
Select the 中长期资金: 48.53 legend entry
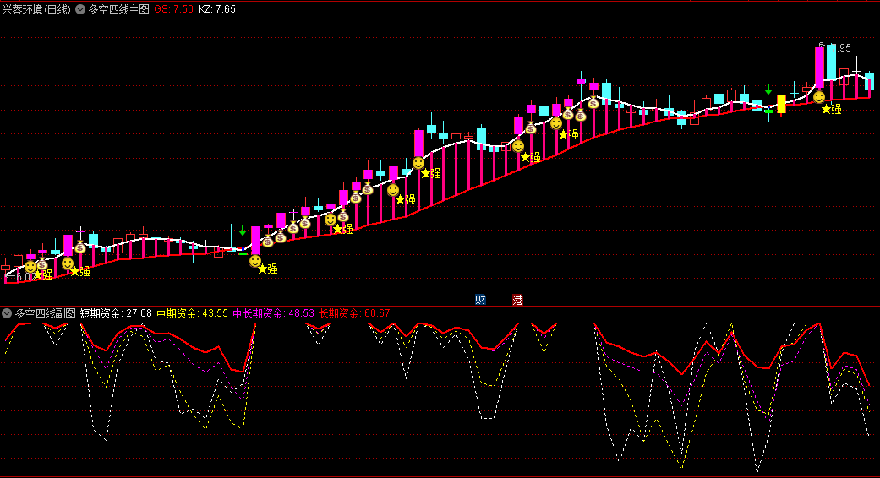click(x=273, y=313)
